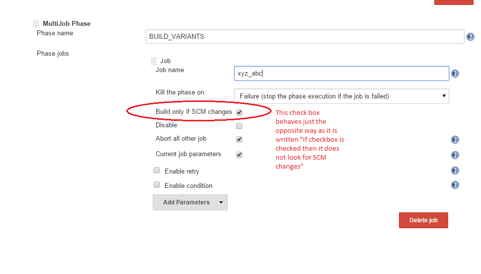Grab the Job section drag handle
Viewport: 481px width, 274px height.
point(154,61)
